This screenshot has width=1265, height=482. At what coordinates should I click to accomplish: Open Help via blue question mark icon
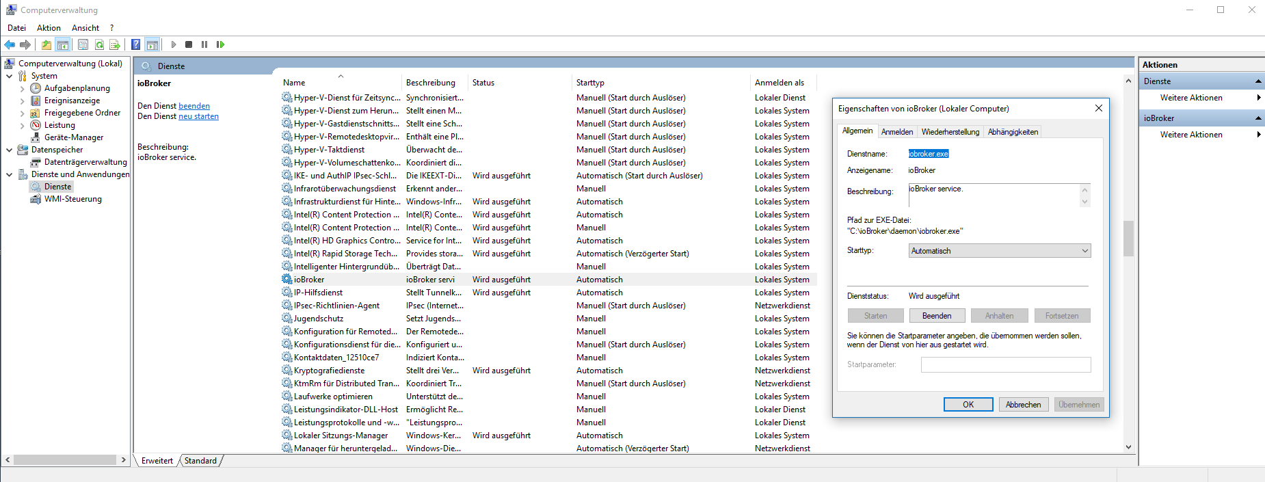point(135,44)
